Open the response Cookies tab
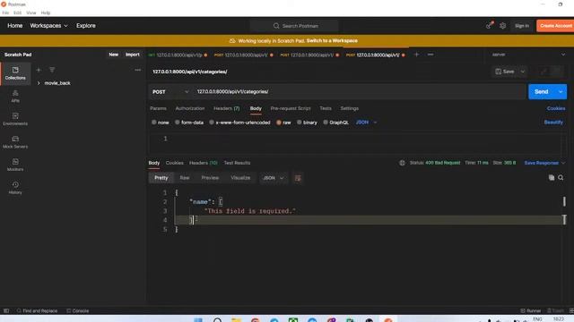Image resolution: width=574 pixels, height=322 pixels. (x=175, y=163)
